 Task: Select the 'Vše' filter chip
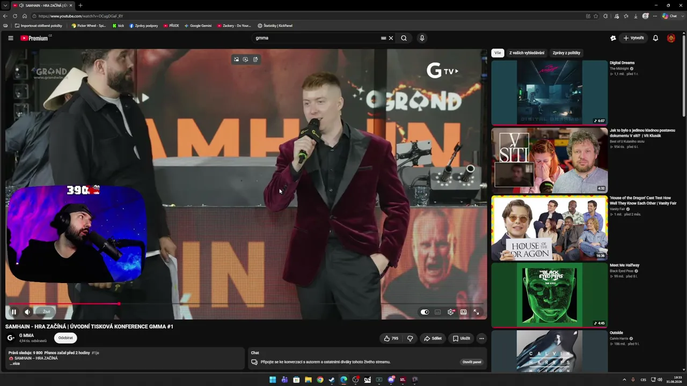[x=498, y=53]
